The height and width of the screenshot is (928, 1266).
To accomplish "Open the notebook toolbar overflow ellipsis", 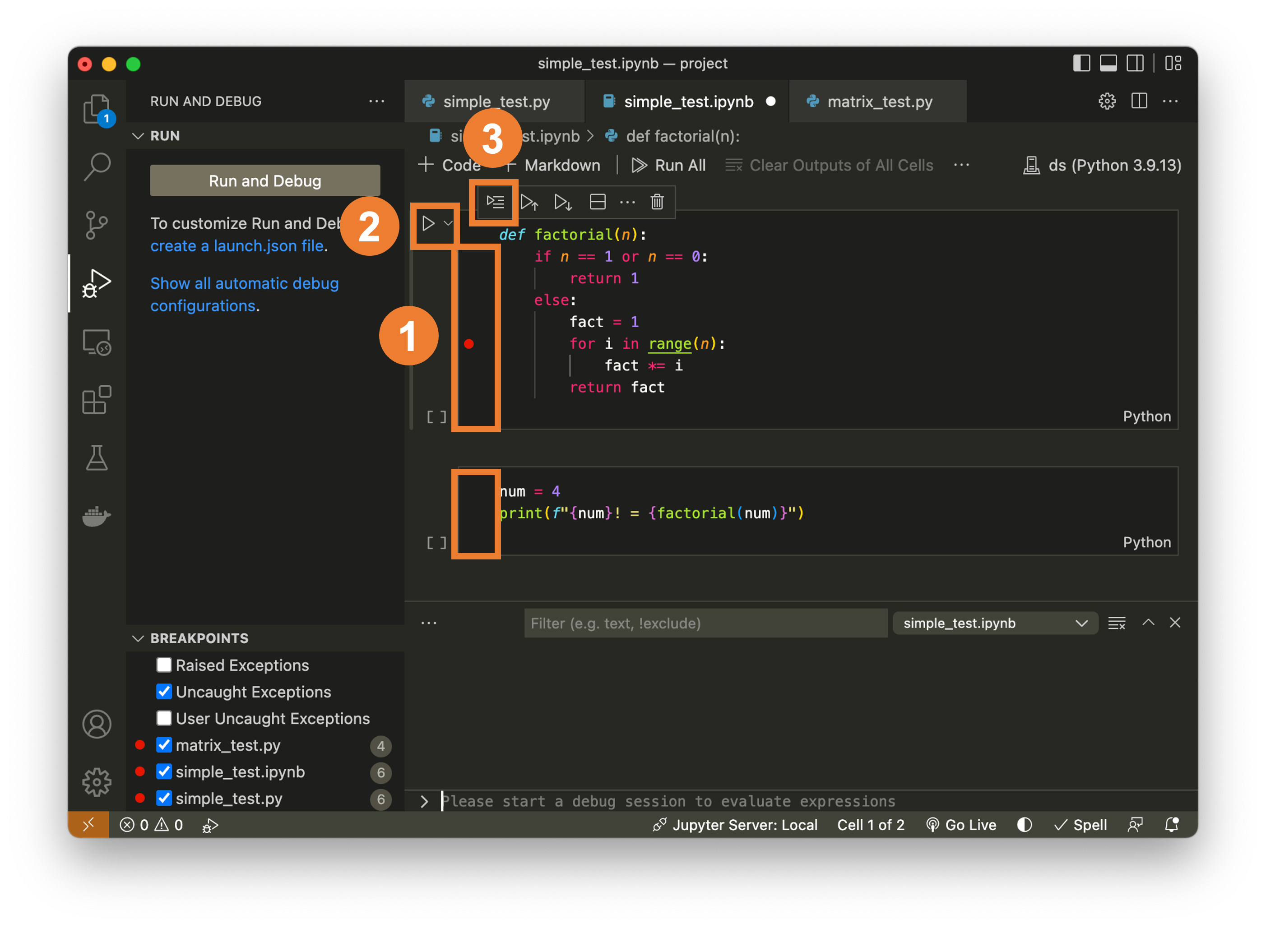I will click(961, 165).
